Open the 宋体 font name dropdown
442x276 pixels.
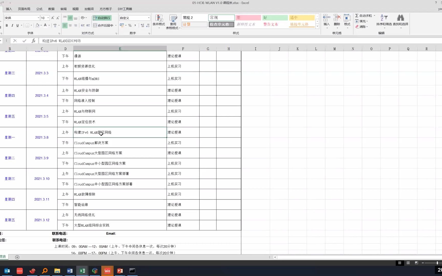point(38,18)
